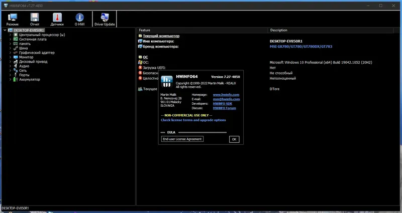Click the HWiNFO64 title bar app icon
The height and width of the screenshot is (213, 402).
coord(6,6)
